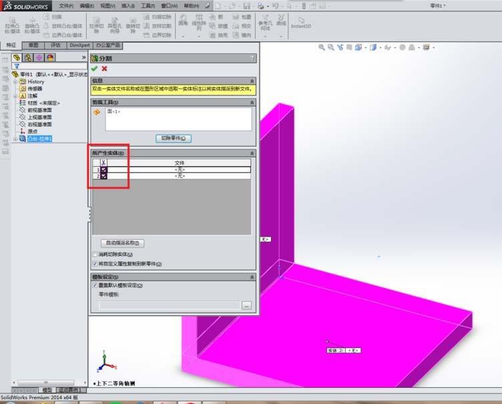Screen dimensions: 502x404
Task: Click the Hide/Show Items glasses icon
Action: (x=388, y=47)
